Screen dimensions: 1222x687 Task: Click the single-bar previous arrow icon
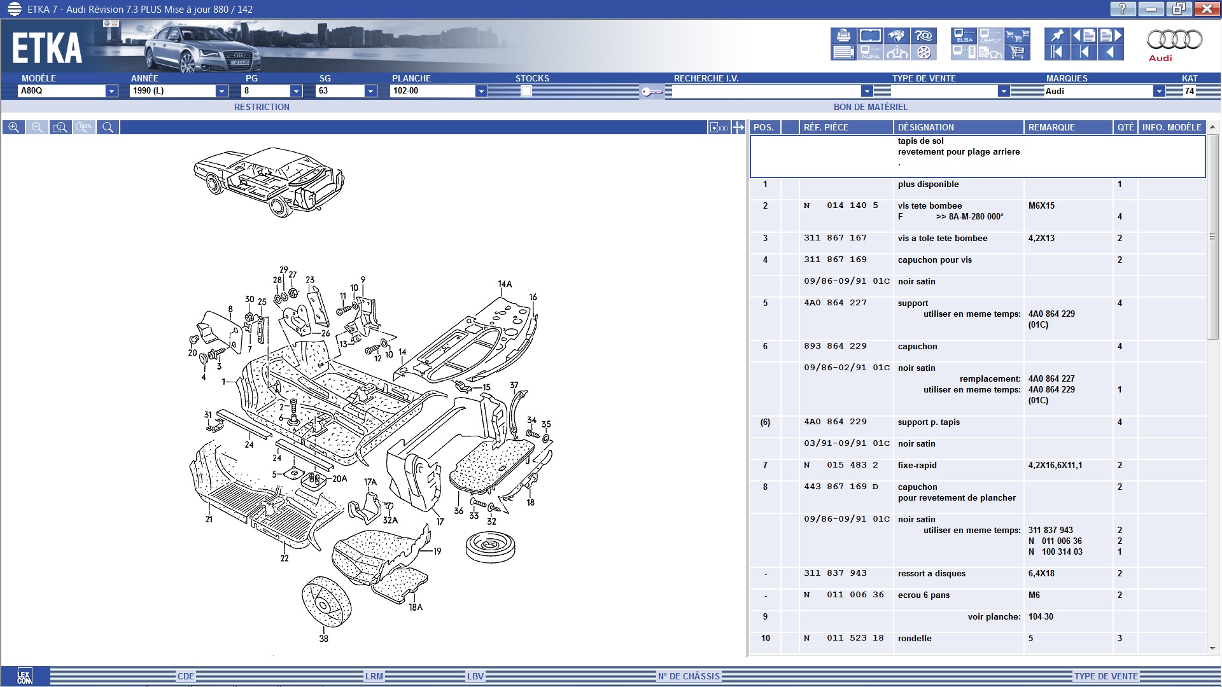click(1084, 52)
